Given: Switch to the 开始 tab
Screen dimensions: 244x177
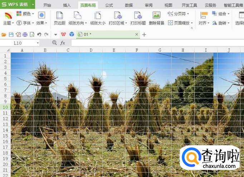Looking at the screenshot, I should [x=47, y=5].
